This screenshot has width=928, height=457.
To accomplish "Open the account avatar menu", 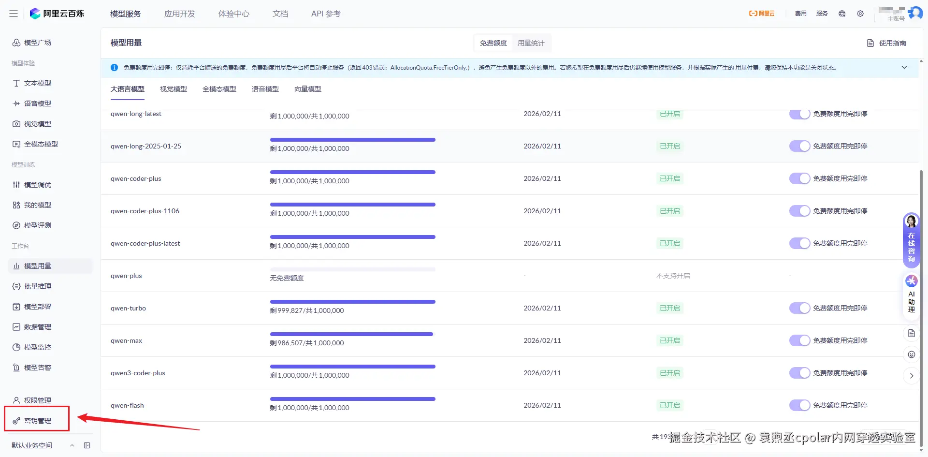I will tap(915, 13).
